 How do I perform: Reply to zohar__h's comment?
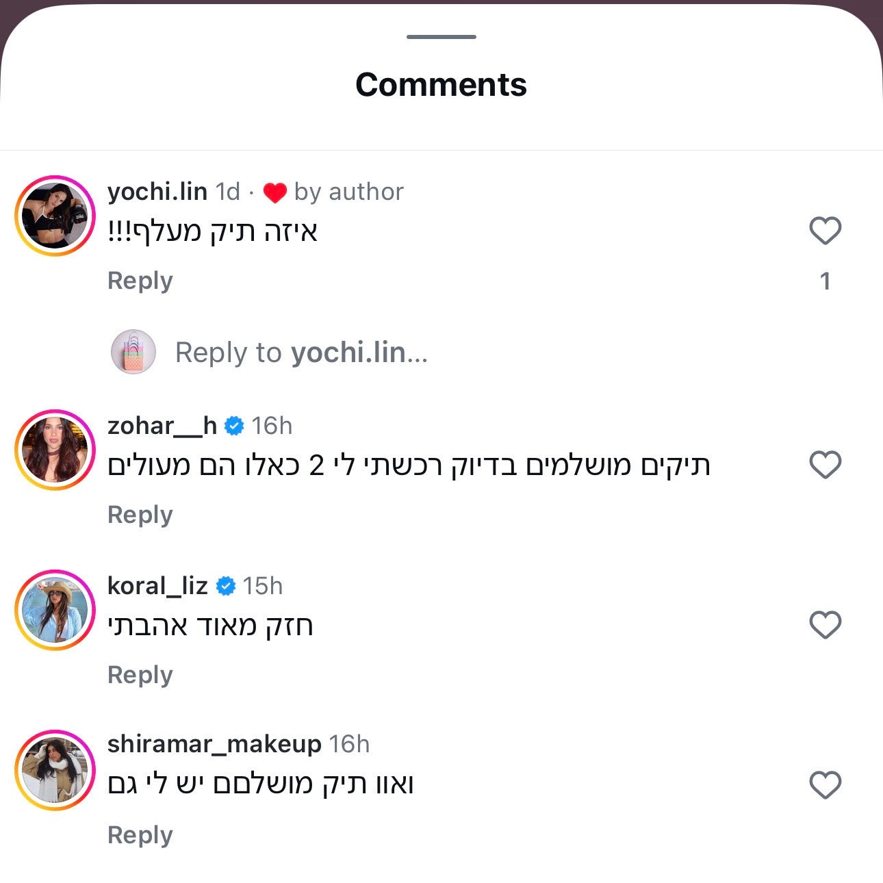140,515
